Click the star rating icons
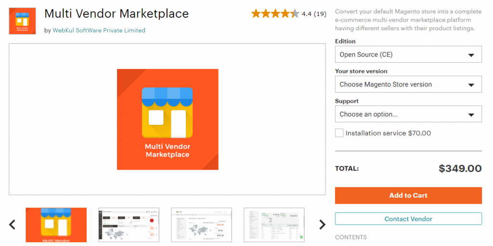Screen dimensions: 493x246 pyautogui.click(x=275, y=14)
